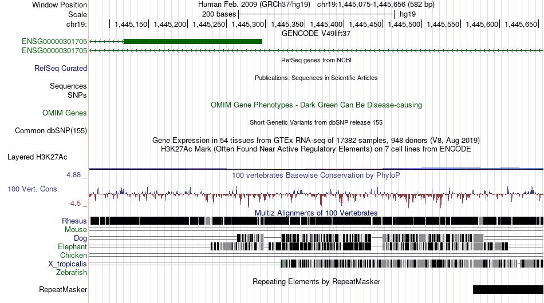Screen dimensions: 544x303
Task: Select the X_tropicalis alignment label
Action: pos(68,264)
